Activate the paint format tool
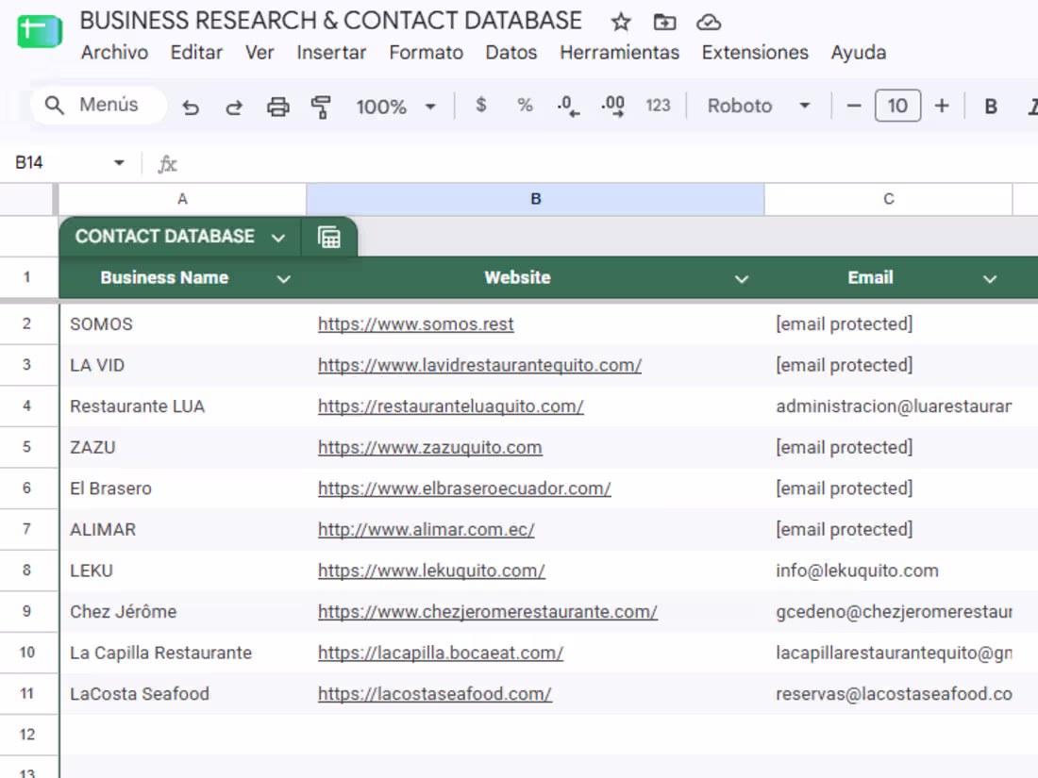Viewport: 1038px width, 778px height. (321, 107)
